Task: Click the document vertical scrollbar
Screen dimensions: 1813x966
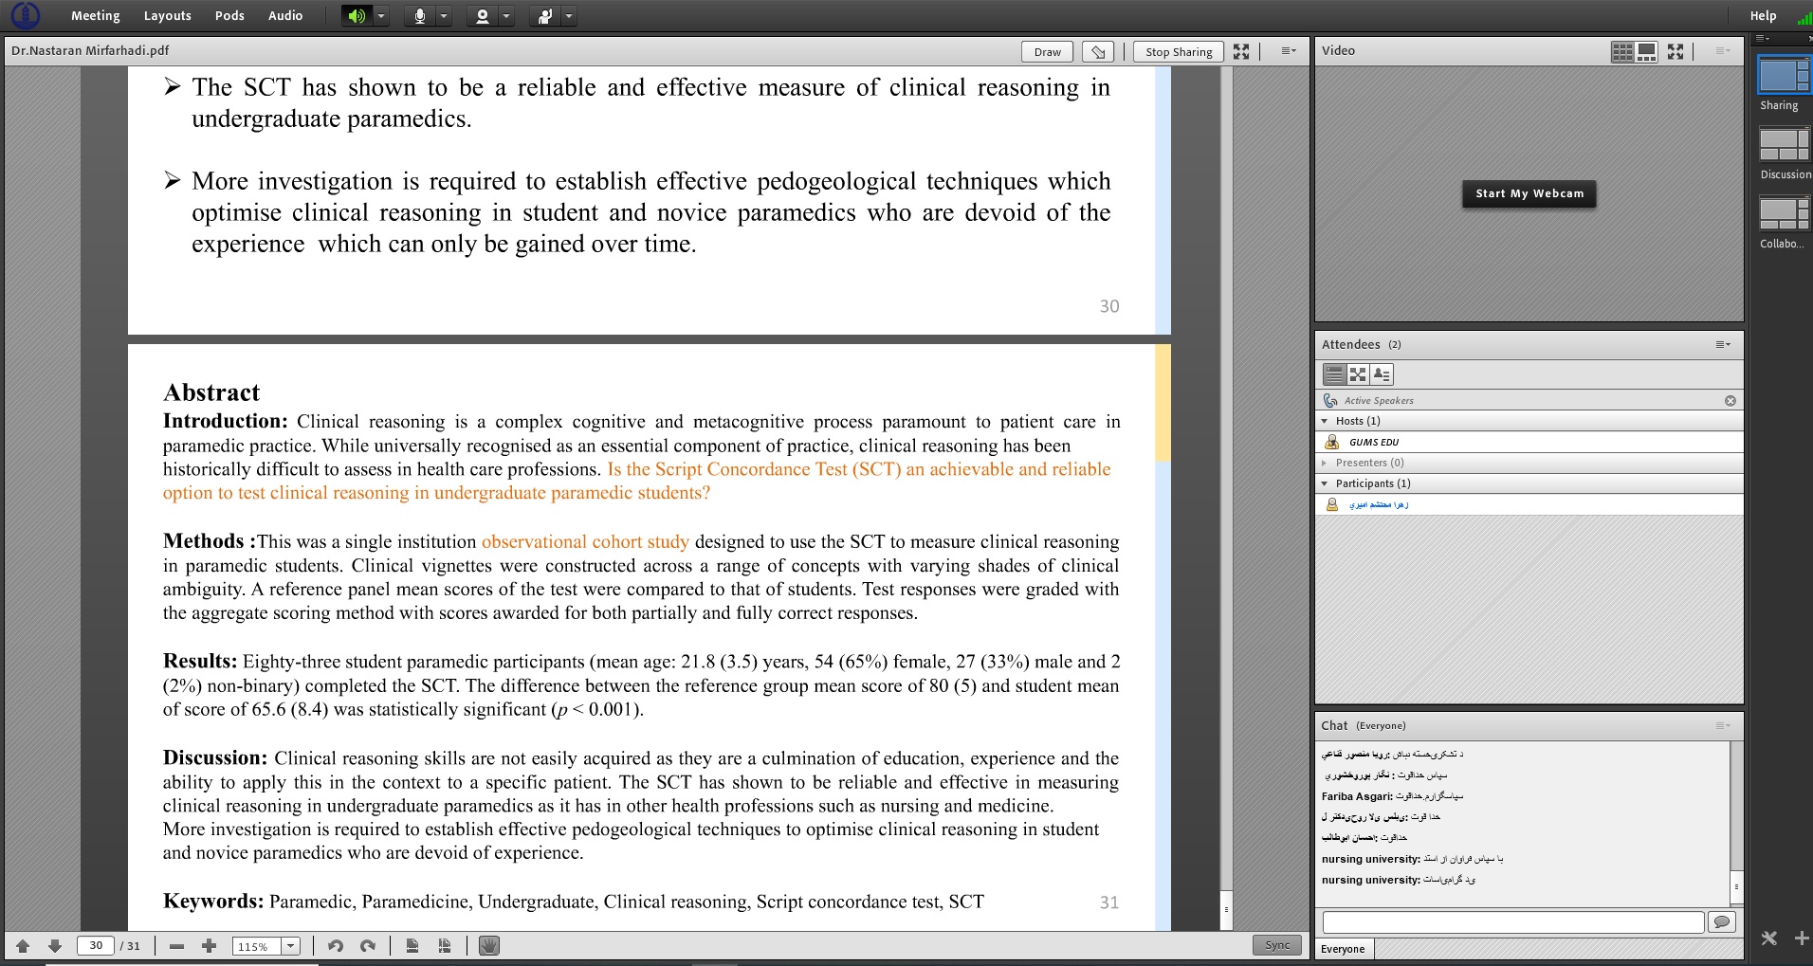Action: pyautogui.click(x=1226, y=474)
